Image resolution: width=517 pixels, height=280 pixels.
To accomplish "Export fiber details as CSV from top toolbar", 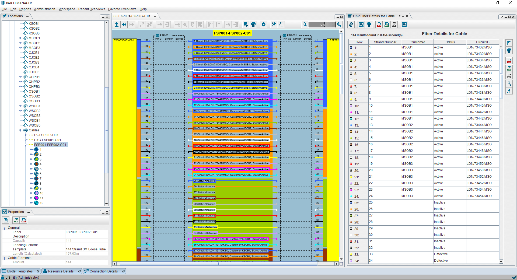I will [387, 24].
